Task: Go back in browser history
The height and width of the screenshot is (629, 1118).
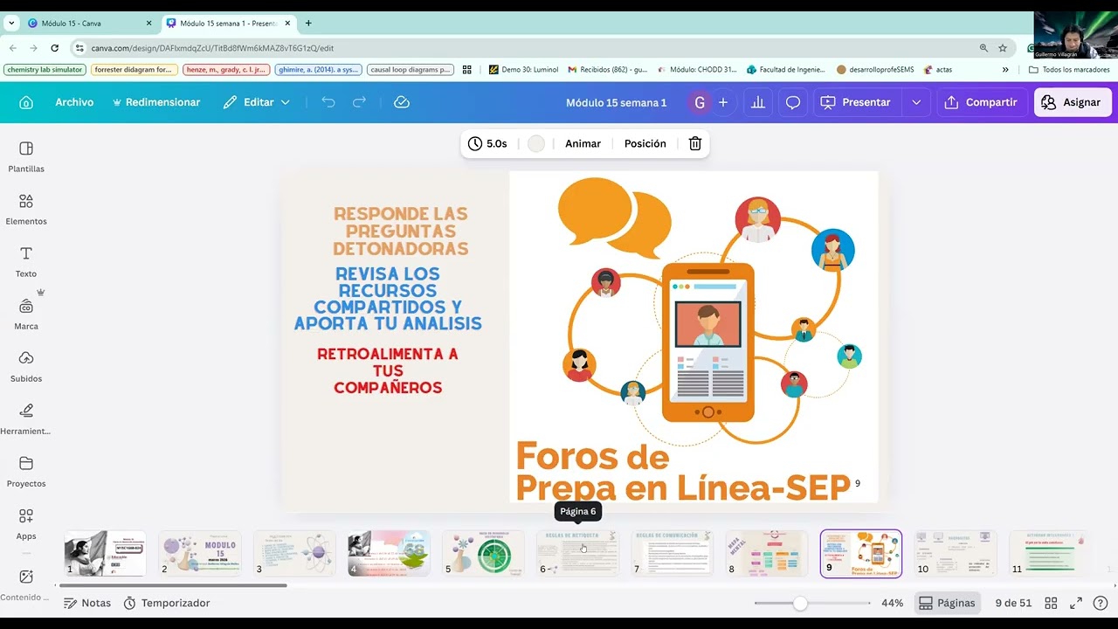Action: pyautogui.click(x=12, y=48)
